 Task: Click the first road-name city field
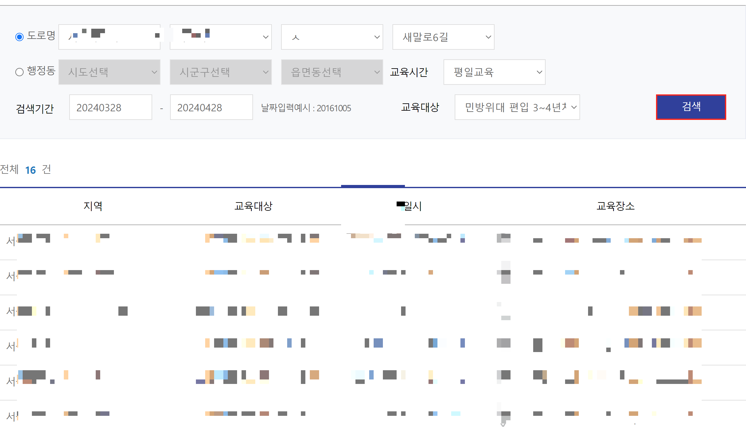coord(109,37)
